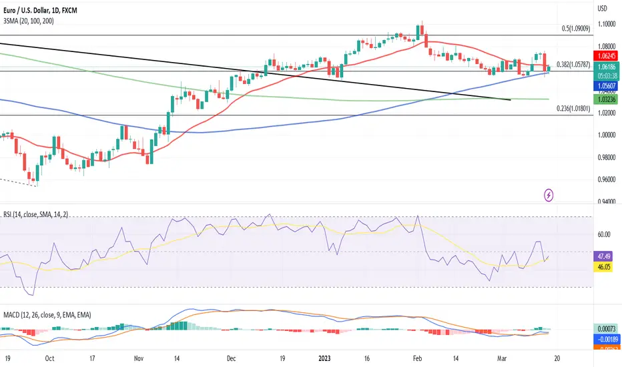
Task: Click the yellow 46.05 RSI average tag
Action: pos(603,267)
